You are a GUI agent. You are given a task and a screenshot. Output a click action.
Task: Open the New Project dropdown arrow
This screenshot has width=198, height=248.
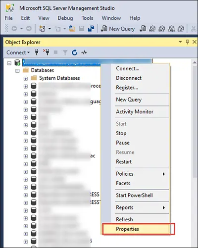pos(49,29)
